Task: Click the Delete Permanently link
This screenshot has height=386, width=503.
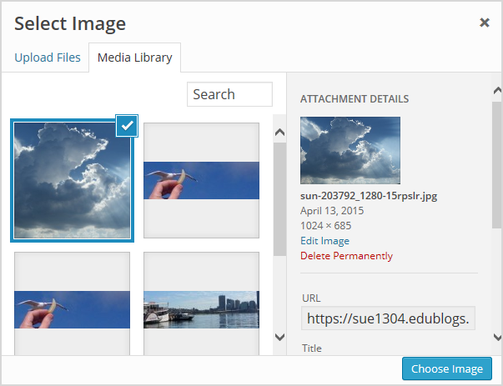Action: point(346,256)
